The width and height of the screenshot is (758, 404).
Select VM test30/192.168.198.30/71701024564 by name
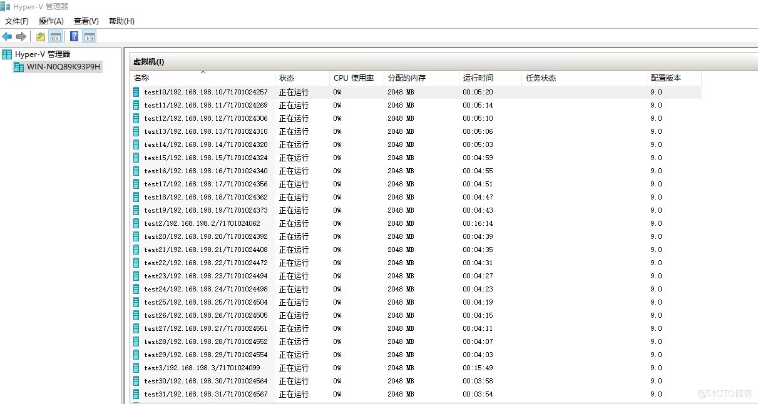(x=206, y=381)
